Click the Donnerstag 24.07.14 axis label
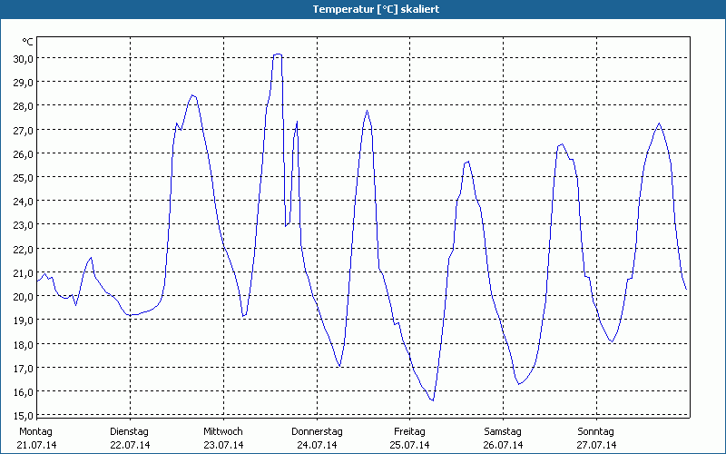726x454 pixels. click(317, 439)
